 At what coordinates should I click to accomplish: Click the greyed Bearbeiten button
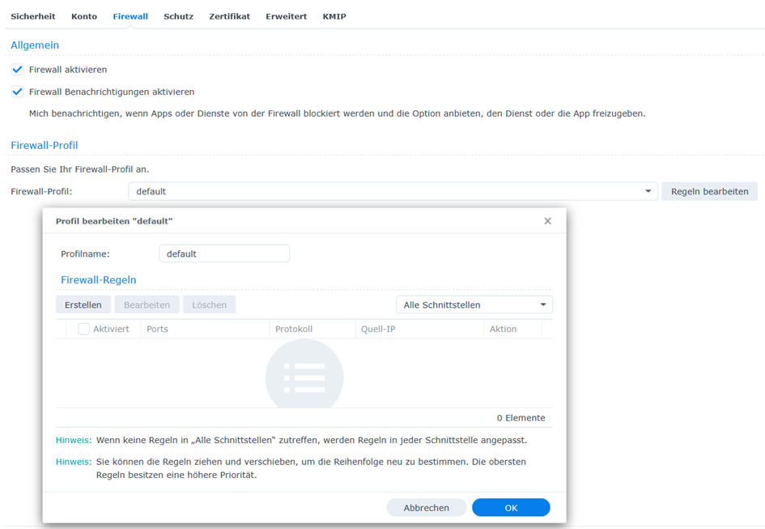[147, 305]
